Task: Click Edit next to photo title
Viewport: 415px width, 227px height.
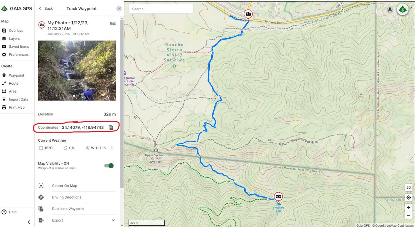Action: 113,24
